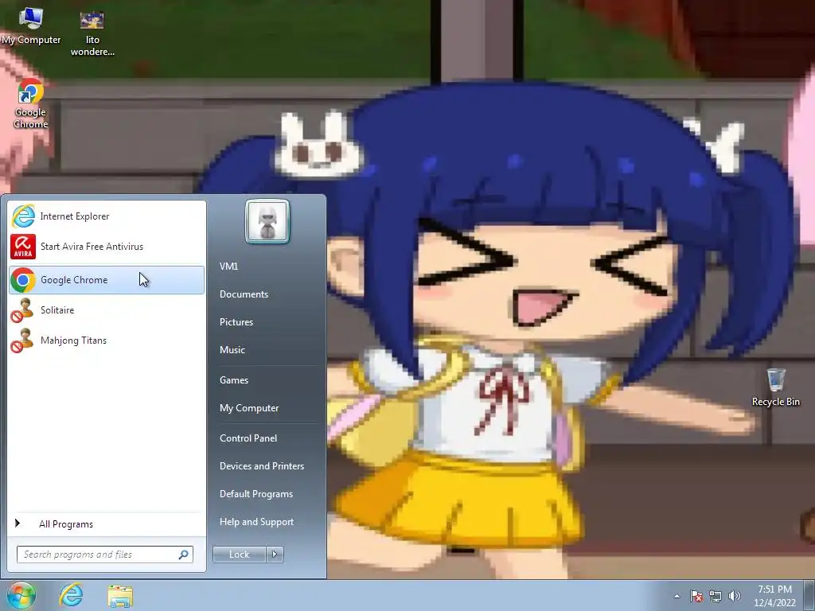Select Google Chrome desktop shortcut
This screenshot has height=611, width=815.
[x=31, y=103]
